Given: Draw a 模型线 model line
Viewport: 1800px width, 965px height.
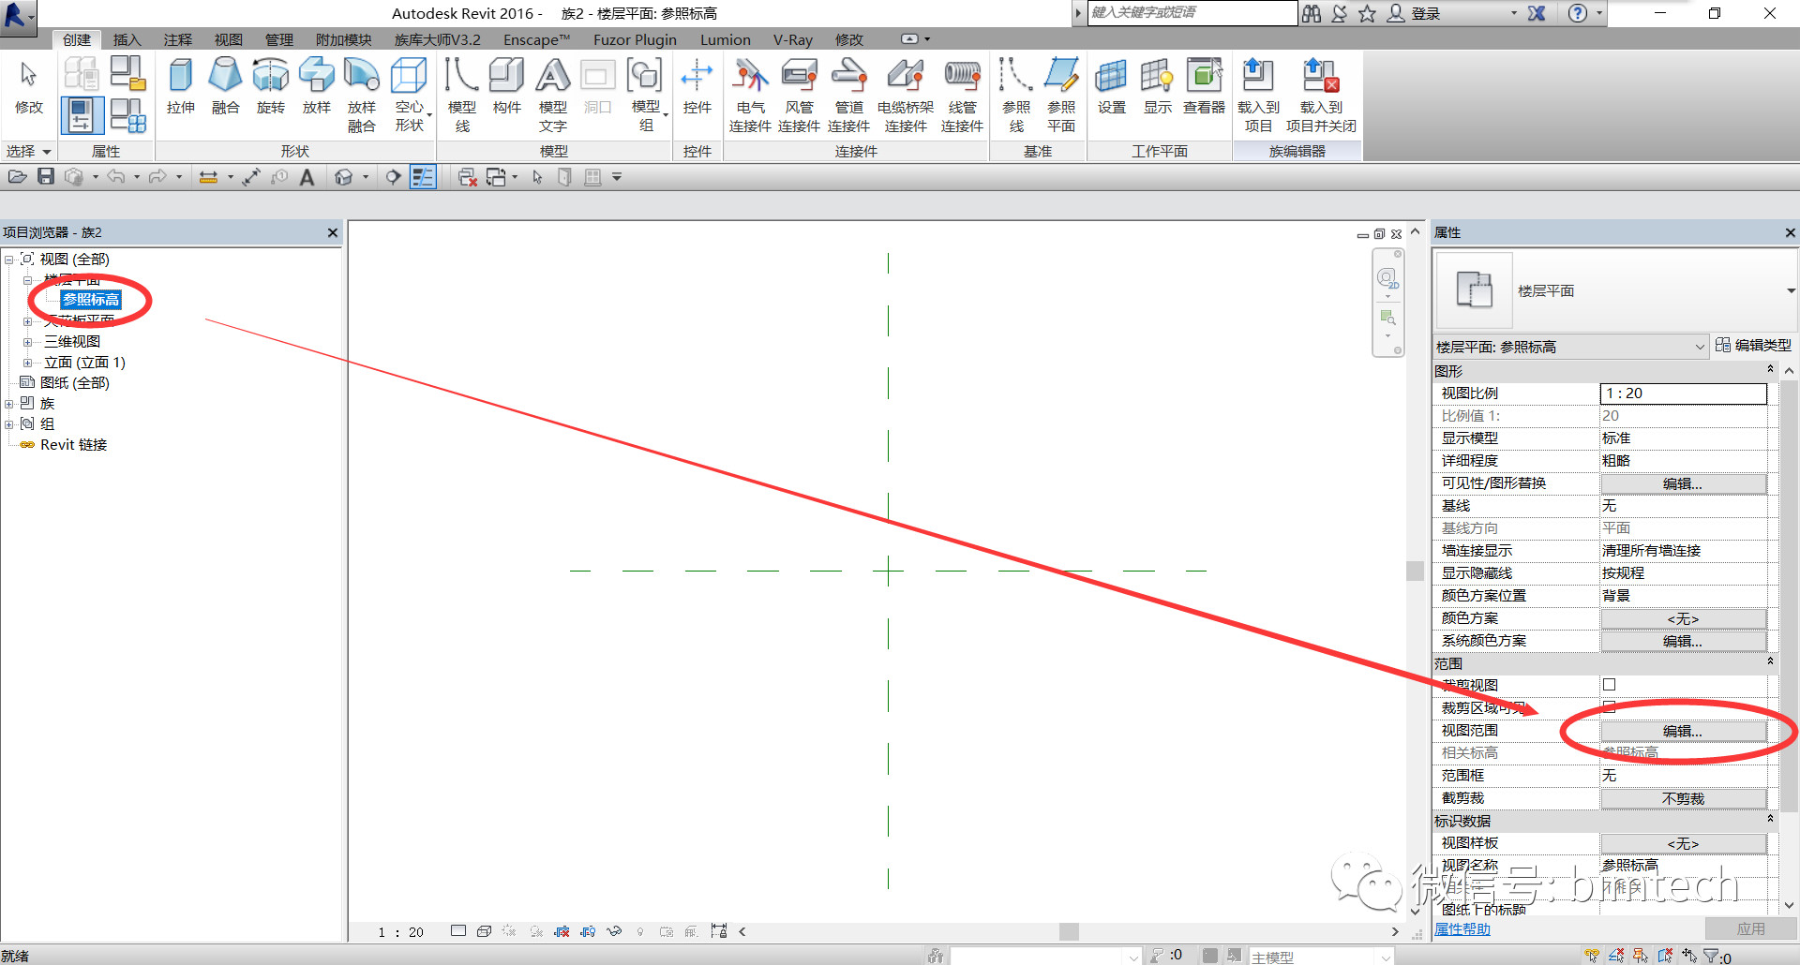Looking at the screenshot, I should point(461,95).
